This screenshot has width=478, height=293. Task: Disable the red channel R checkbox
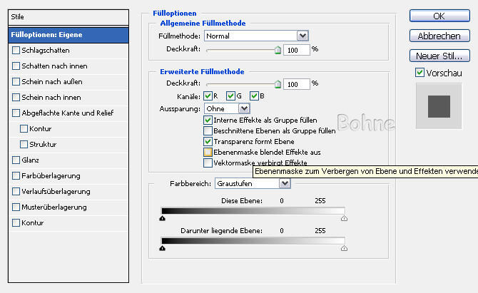click(208, 96)
